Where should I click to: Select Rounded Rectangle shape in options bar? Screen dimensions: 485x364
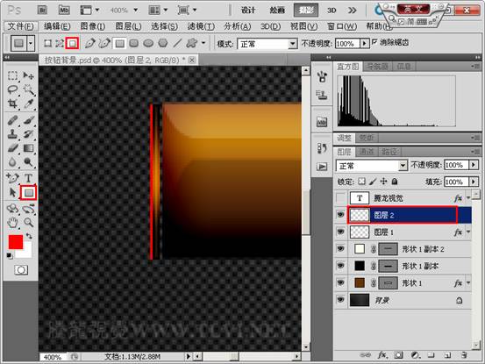pyautogui.click(x=134, y=43)
